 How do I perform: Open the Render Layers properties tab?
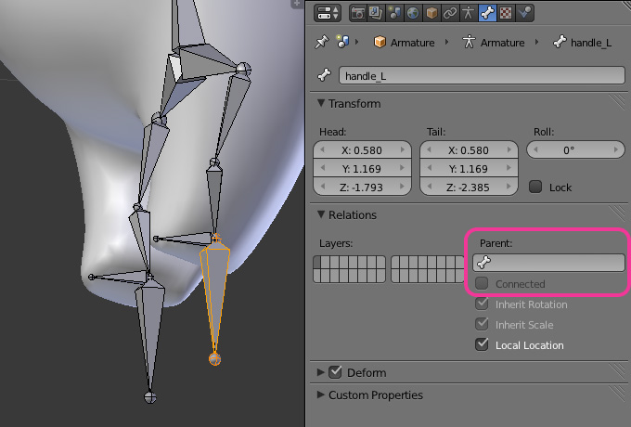pyautogui.click(x=376, y=13)
